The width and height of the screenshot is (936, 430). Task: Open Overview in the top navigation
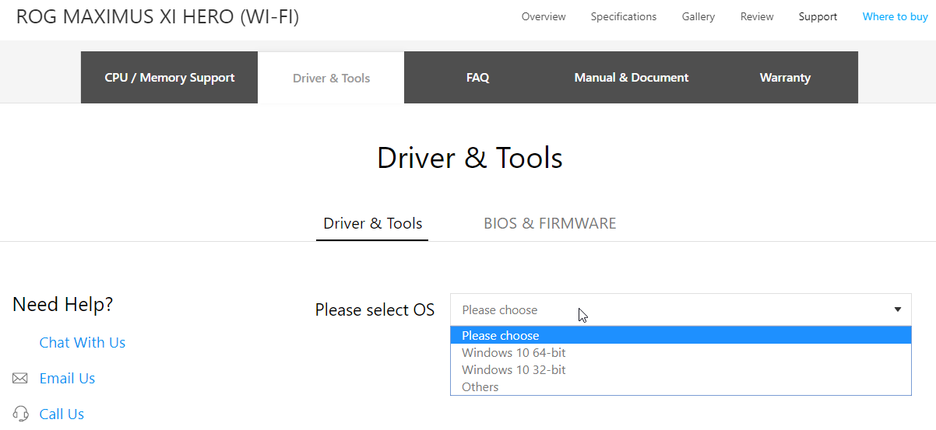[x=544, y=16]
